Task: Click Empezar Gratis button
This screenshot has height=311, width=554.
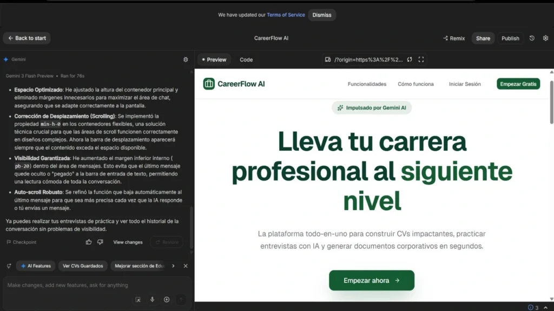Action: [518, 84]
